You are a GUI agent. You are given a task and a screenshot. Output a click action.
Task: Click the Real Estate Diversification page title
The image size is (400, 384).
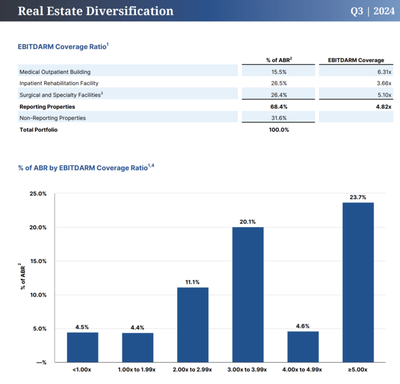[95, 11]
